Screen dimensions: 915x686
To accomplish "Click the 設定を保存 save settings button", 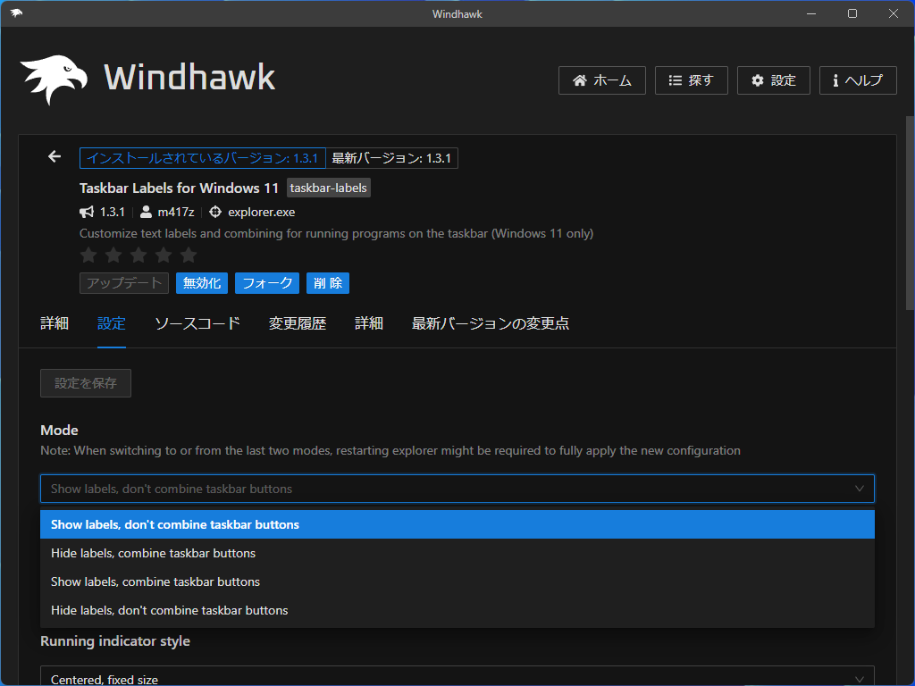I will (86, 383).
